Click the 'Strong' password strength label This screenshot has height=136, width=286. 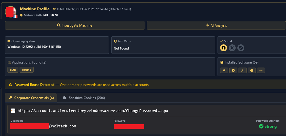[x=270, y=126]
